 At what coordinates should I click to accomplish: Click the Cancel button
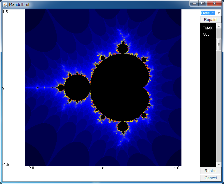(211, 178)
